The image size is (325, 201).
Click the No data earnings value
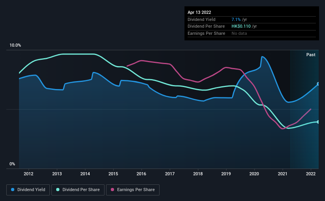click(239, 33)
